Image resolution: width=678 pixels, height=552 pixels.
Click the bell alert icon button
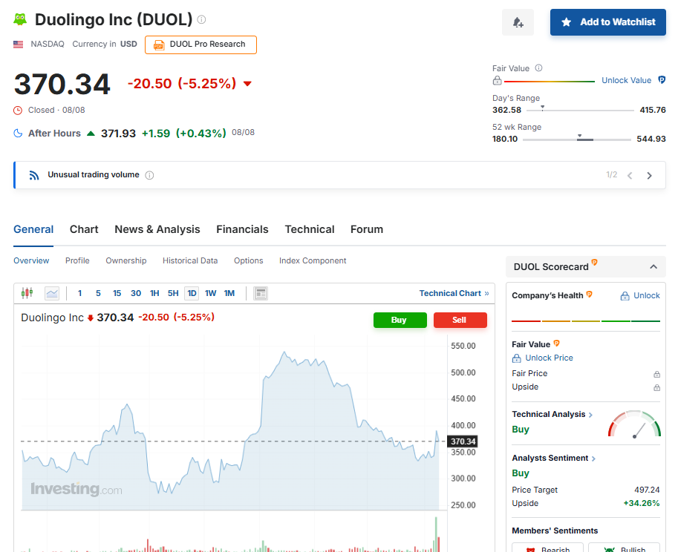pyautogui.click(x=518, y=22)
